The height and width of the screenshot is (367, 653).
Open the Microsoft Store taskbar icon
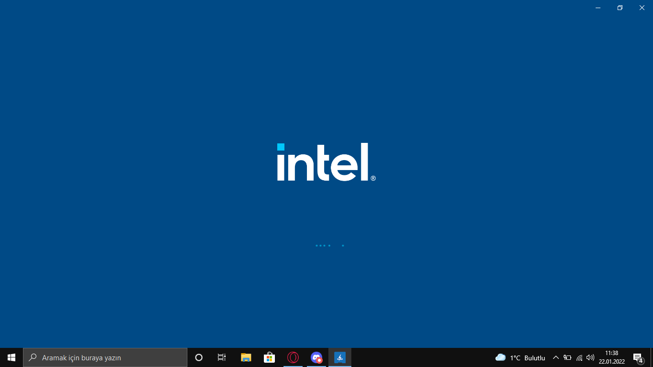pyautogui.click(x=270, y=357)
